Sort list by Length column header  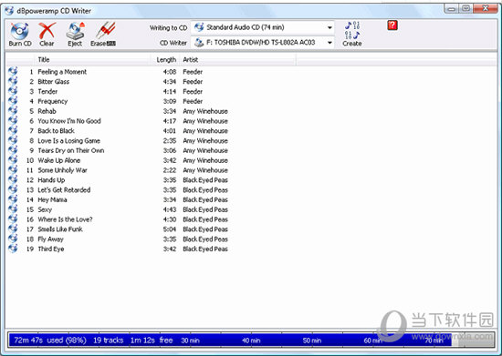point(166,60)
